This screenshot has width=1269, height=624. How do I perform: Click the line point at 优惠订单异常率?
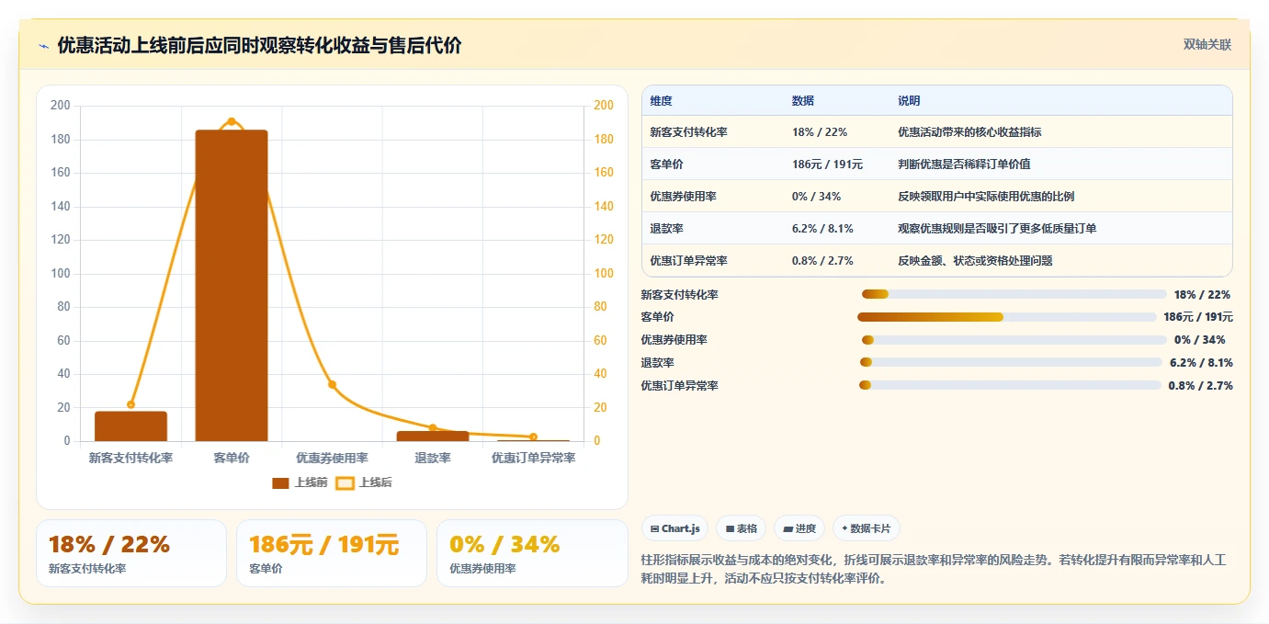click(533, 437)
